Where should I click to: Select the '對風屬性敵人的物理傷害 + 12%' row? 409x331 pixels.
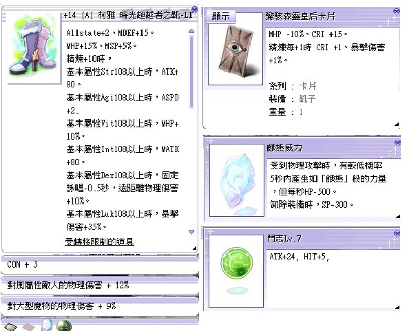point(99,286)
